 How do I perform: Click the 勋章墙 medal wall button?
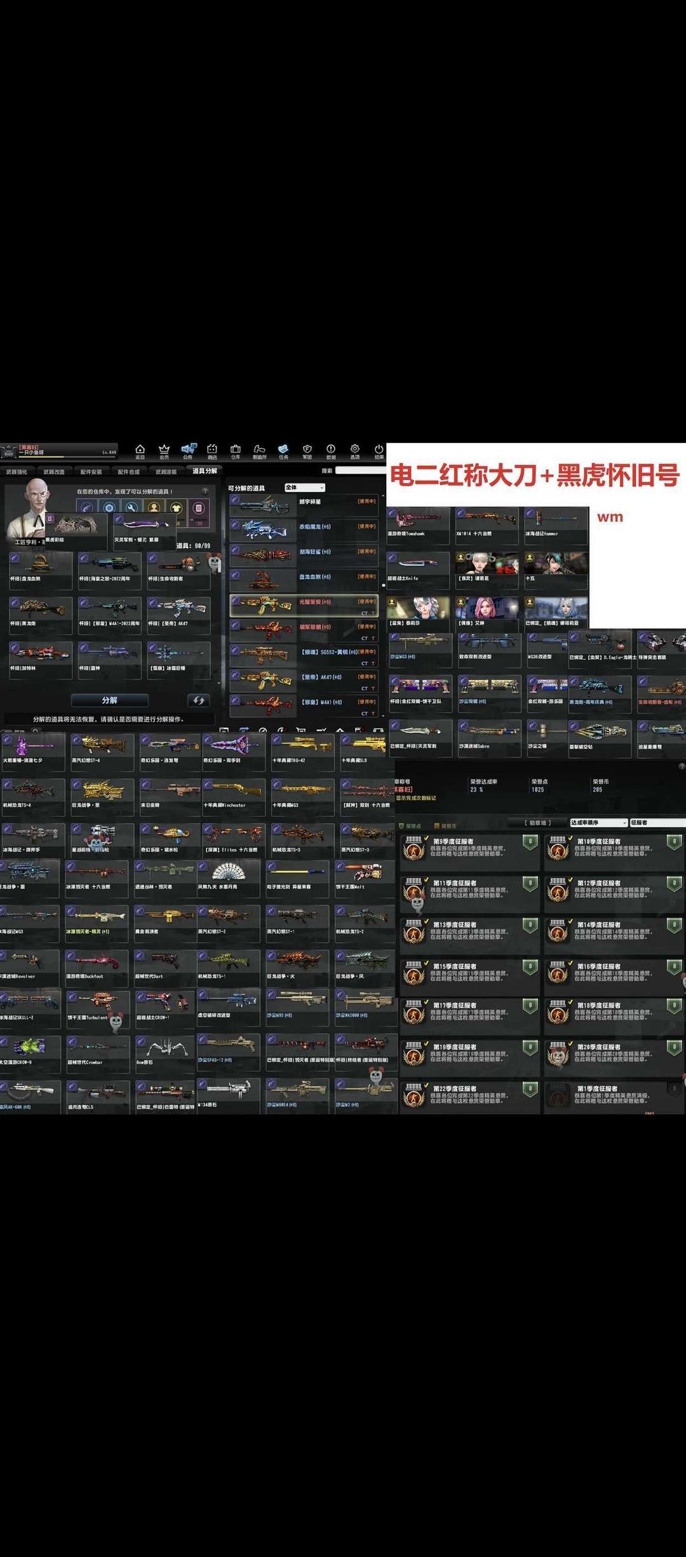[538, 823]
